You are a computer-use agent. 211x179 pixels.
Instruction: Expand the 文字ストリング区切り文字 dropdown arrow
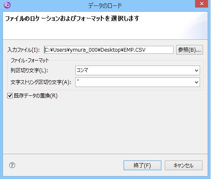point(196,82)
